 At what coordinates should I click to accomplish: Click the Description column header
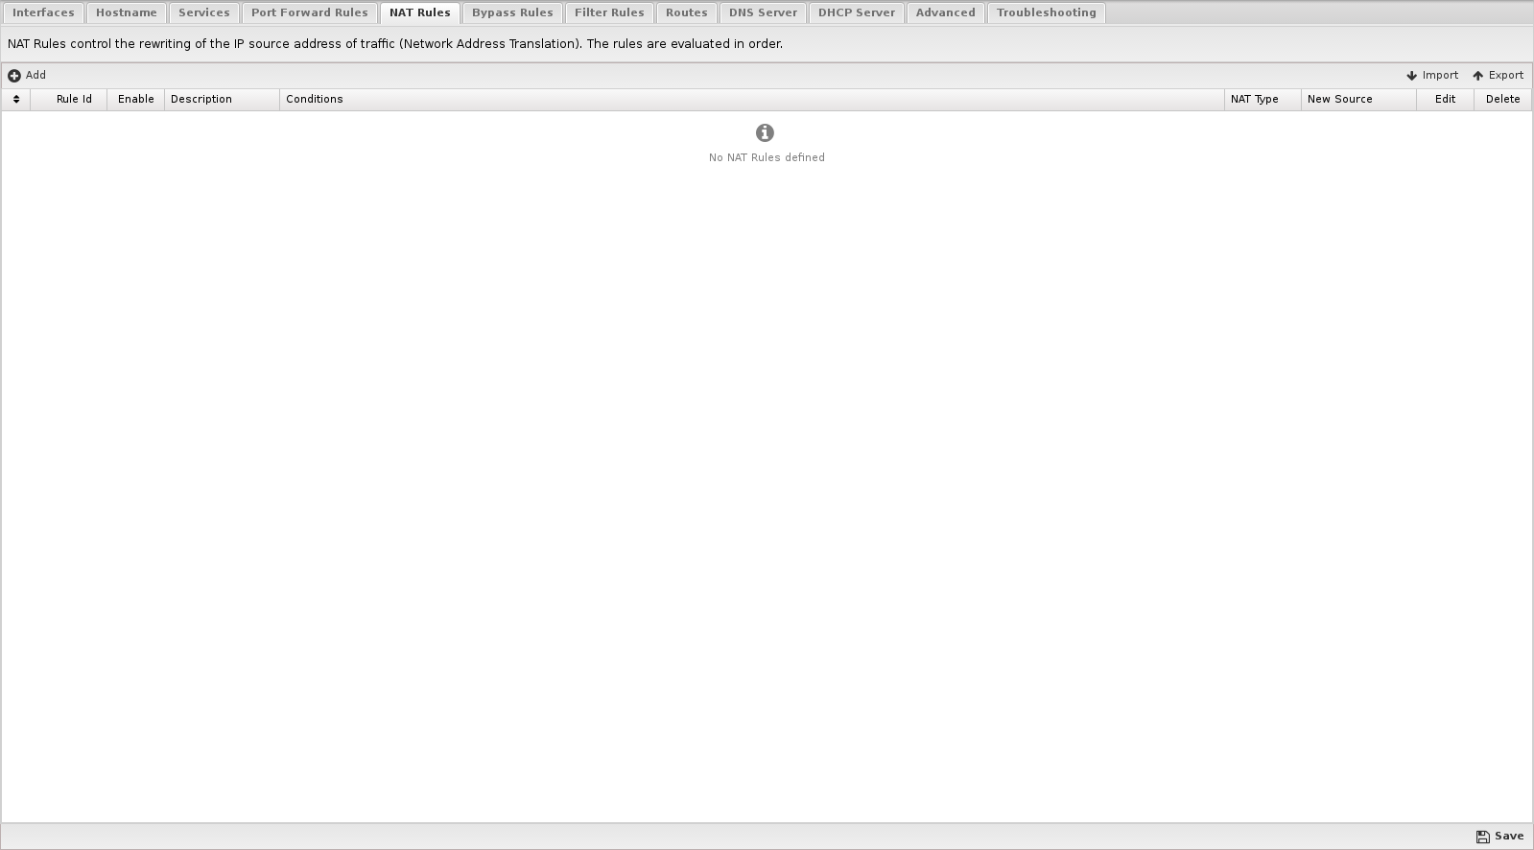tap(222, 99)
